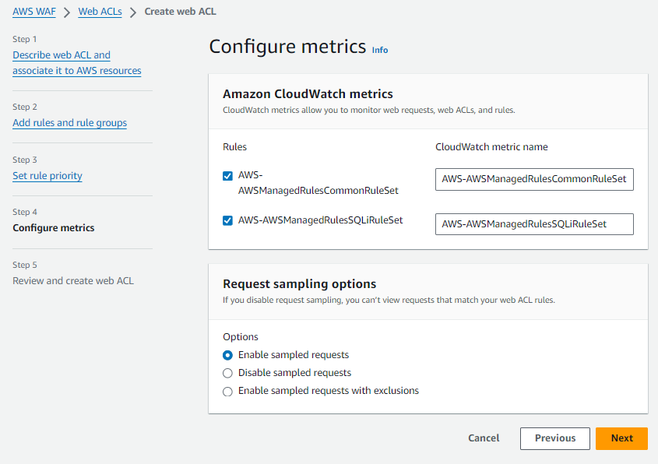
Task: Open the Info link beside Configure metrics
Action: 380,50
